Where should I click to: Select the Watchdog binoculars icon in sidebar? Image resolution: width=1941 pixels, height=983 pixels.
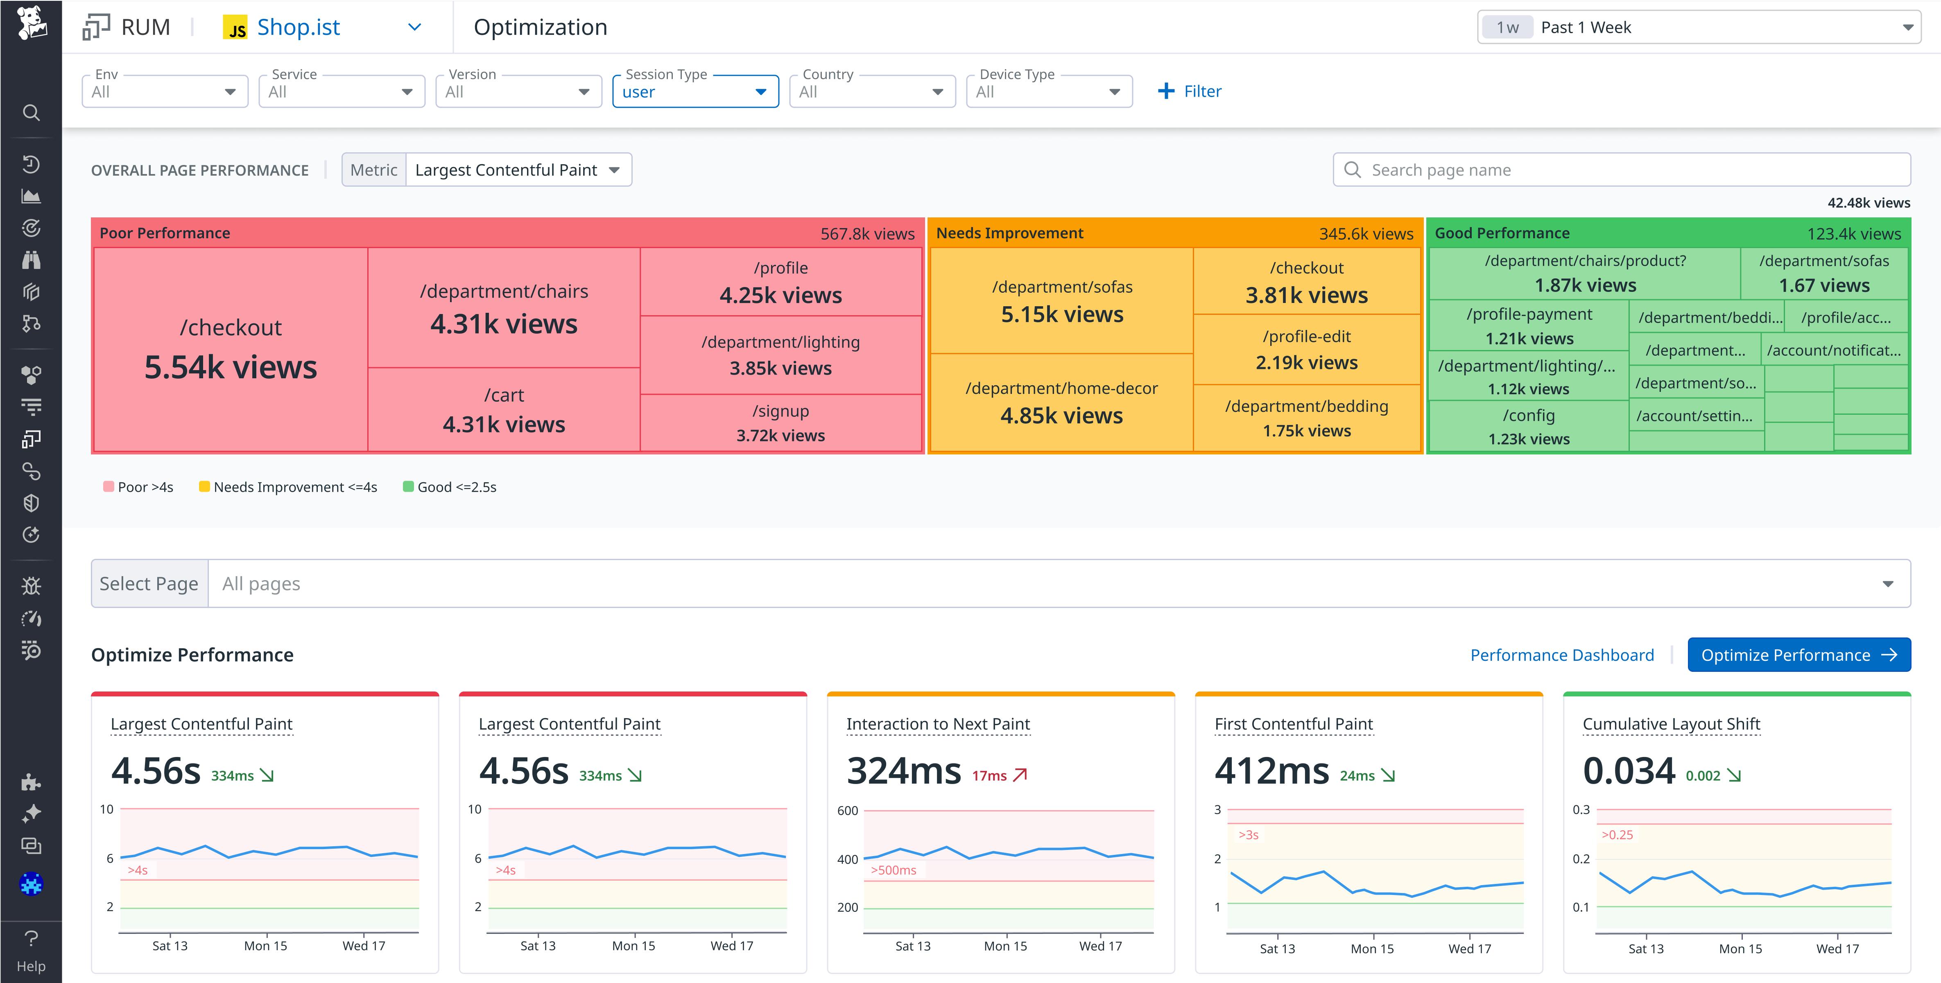tap(31, 259)
